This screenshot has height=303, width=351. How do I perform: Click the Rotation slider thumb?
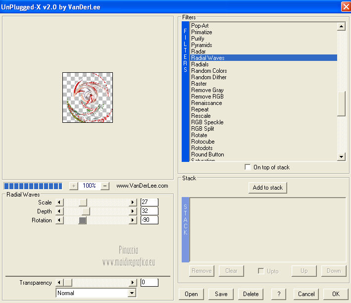pos(83,220)
